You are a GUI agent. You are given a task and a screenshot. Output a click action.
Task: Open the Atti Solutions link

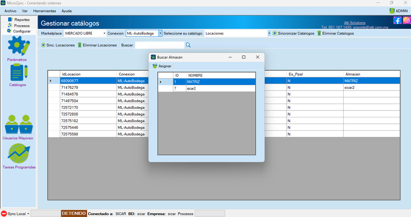[354, 23]
